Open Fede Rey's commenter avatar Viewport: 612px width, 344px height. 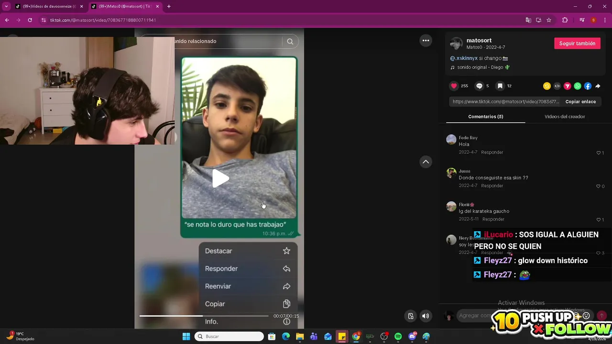(x=451, y=140)
